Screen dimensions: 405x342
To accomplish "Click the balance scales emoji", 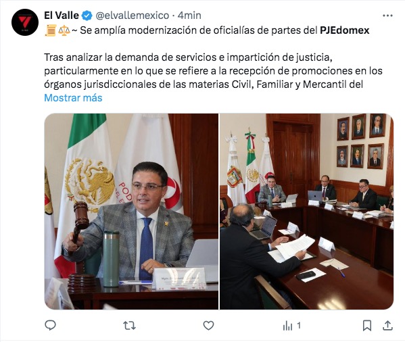I will (64, 30).
